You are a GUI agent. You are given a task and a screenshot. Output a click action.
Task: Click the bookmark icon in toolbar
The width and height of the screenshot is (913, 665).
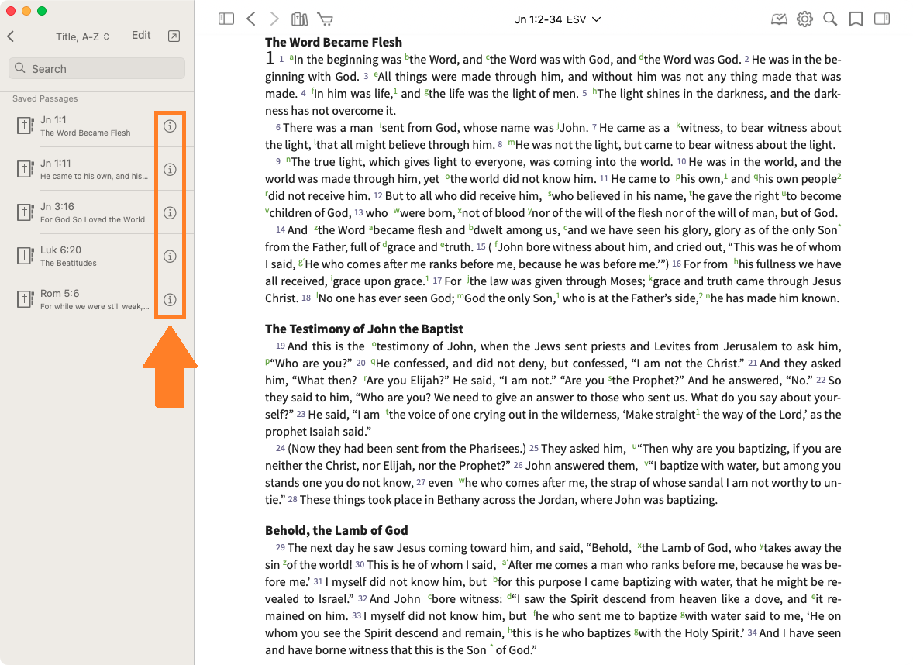click(856, 19)
